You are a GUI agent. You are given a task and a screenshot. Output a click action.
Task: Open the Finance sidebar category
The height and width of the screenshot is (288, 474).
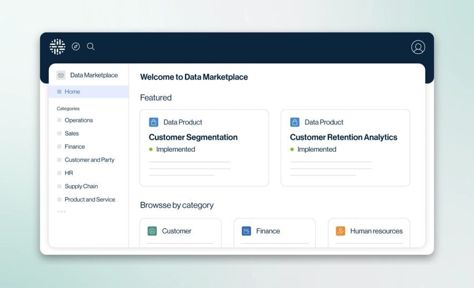[75, 147]
